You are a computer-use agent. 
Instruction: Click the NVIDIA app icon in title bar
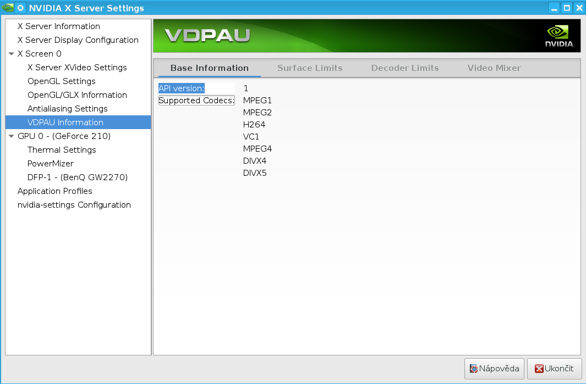pos(8,8)
